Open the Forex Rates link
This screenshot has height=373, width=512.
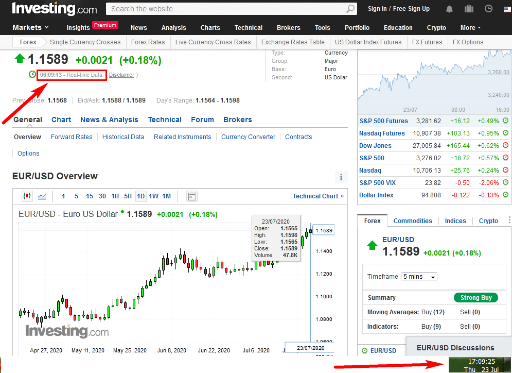(148, 42)
